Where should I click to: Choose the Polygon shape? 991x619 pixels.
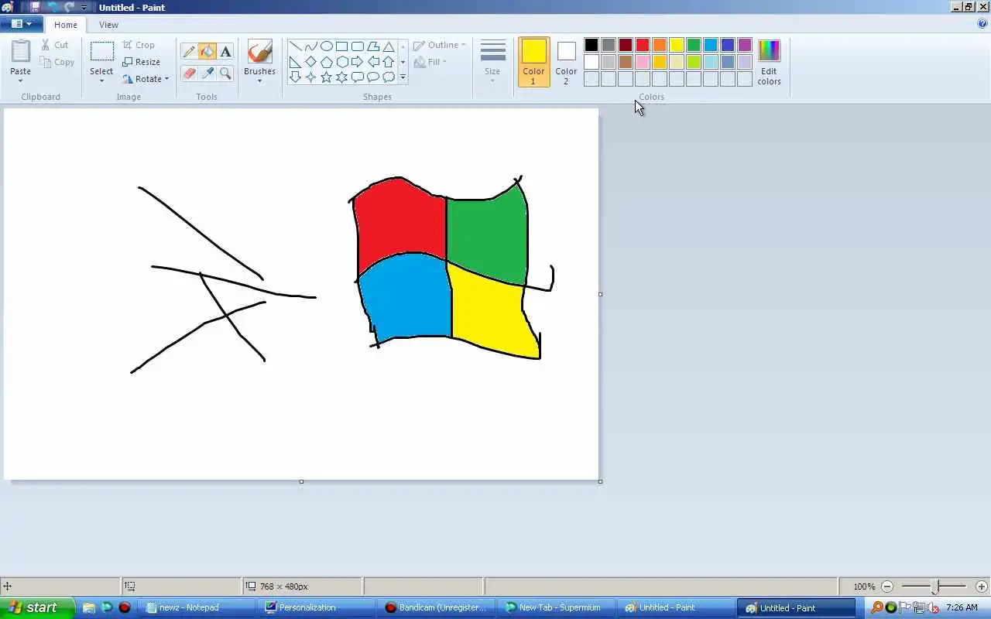click(x=372, y=46)
